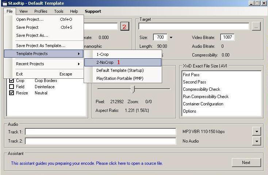Click the StaxRip clapperboard title icon

(5, 3)
